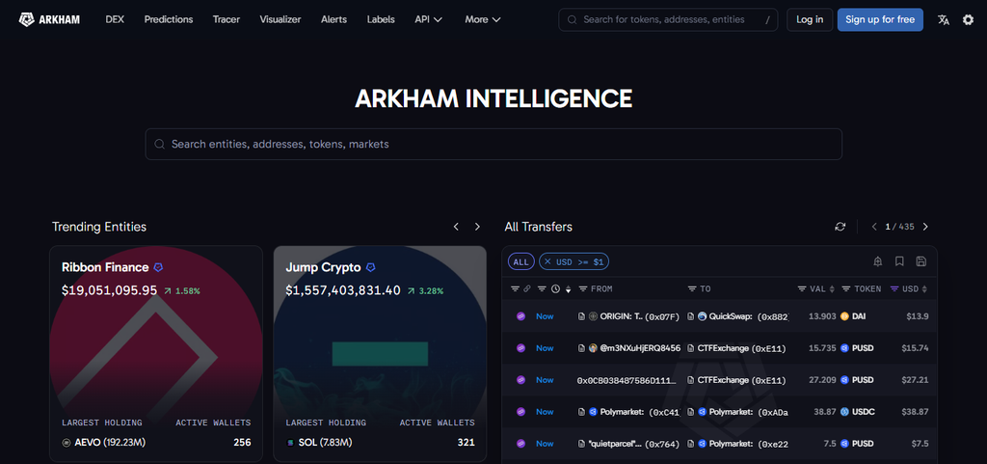
Task: Click Sign up for free
Action: point(880,19)
